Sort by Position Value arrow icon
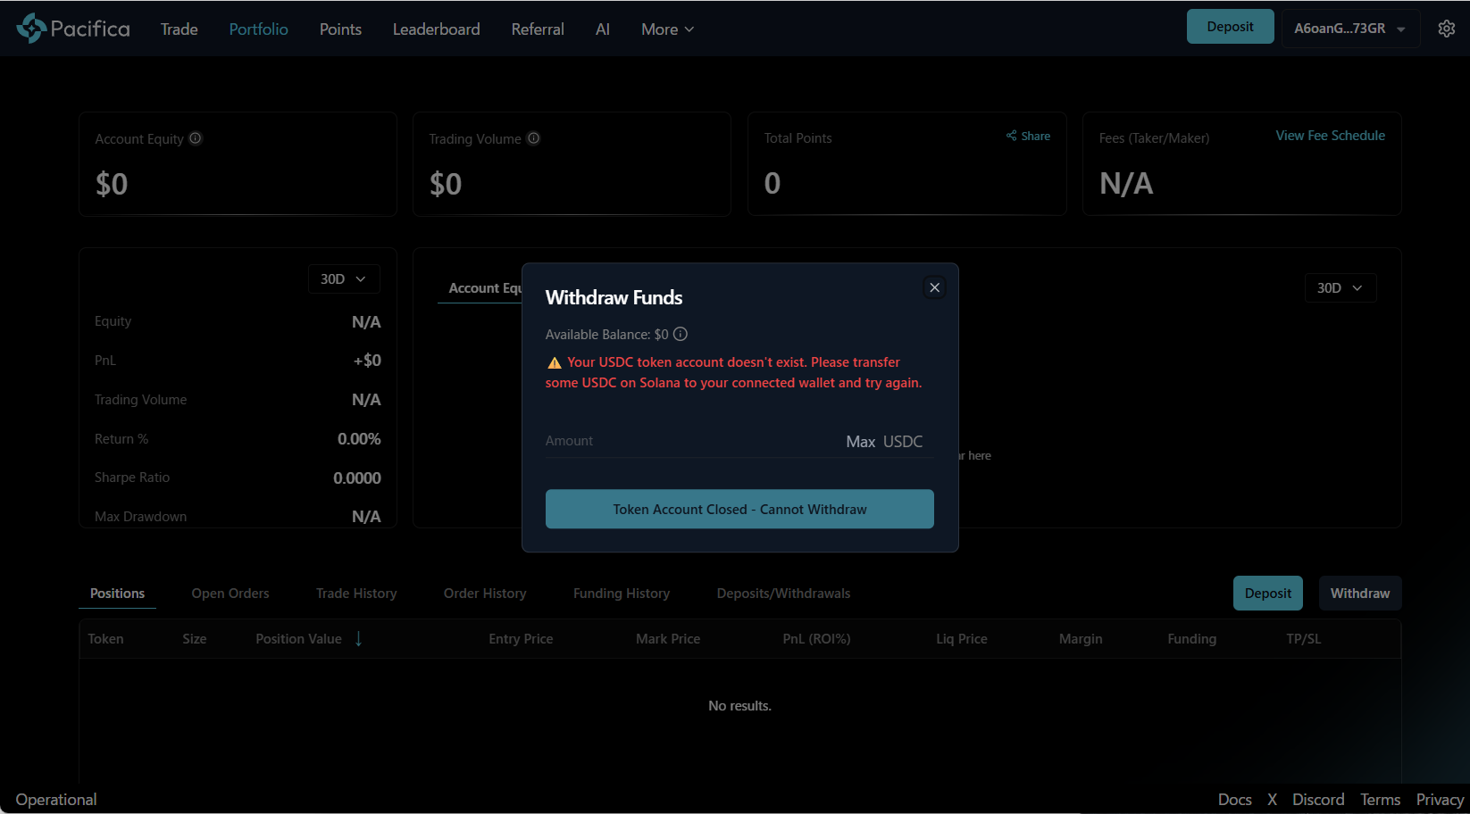Image resolution: width=1470 pixels, height=814 pixels. tap(359, 639)
